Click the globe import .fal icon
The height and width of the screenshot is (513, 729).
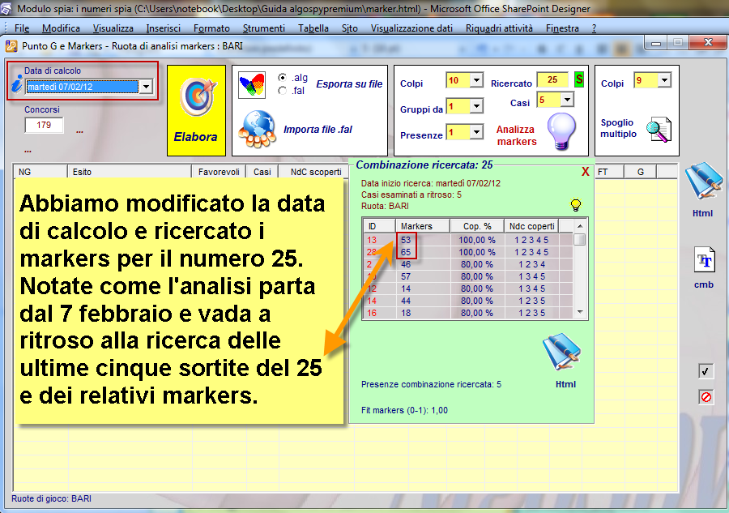point(257,129)
